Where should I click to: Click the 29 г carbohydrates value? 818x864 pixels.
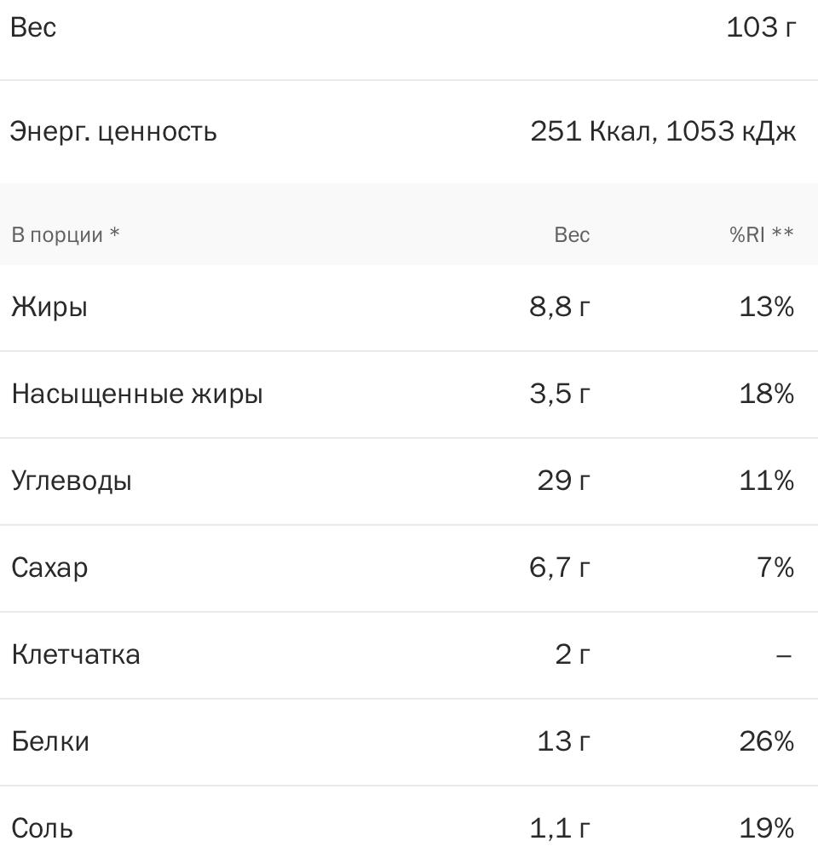pyautogui.click(x=564, y=481)
